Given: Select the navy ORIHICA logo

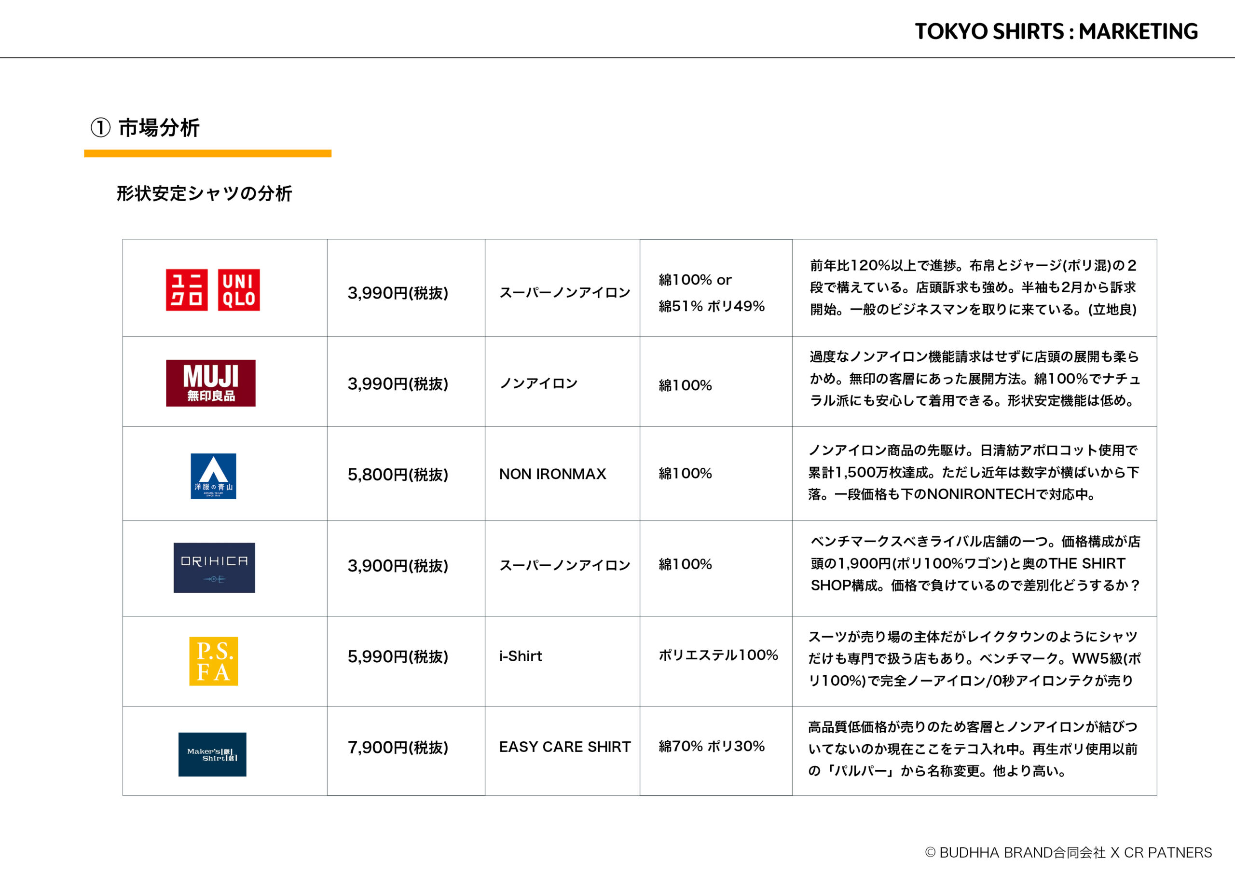Looking at the screenshot, I should [214, 568].
